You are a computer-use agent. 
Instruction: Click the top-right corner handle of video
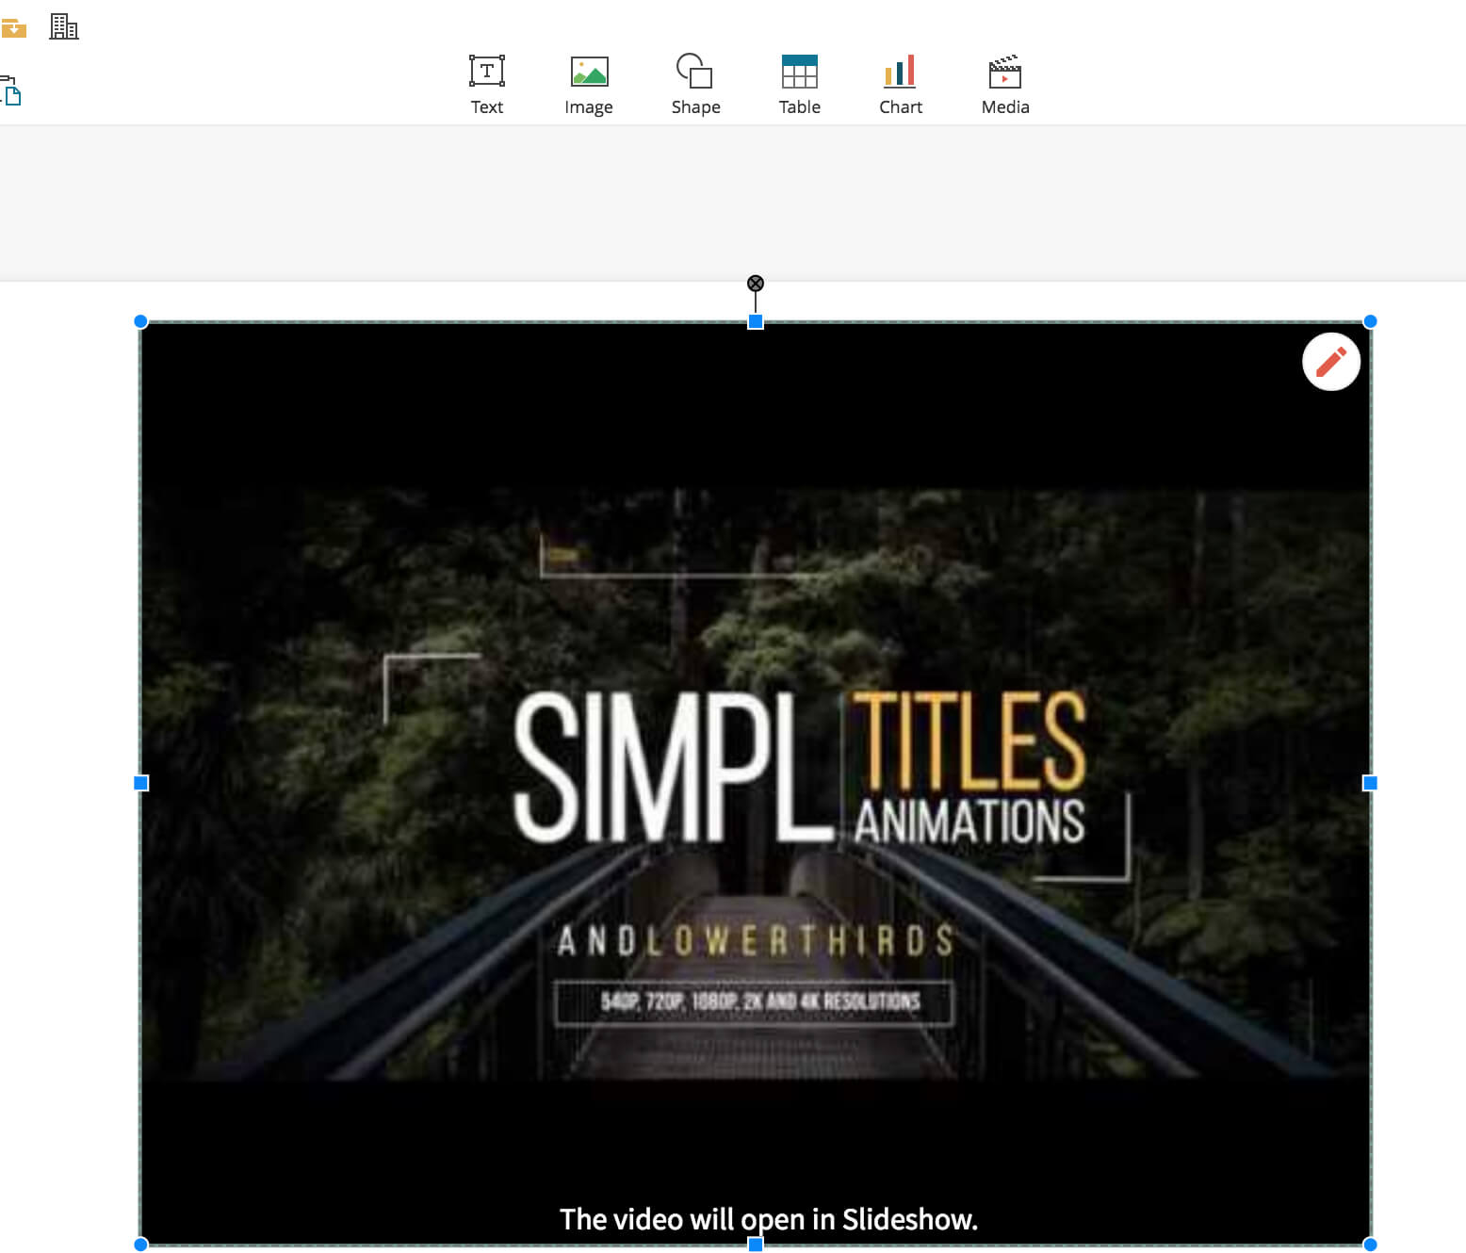1370,321
